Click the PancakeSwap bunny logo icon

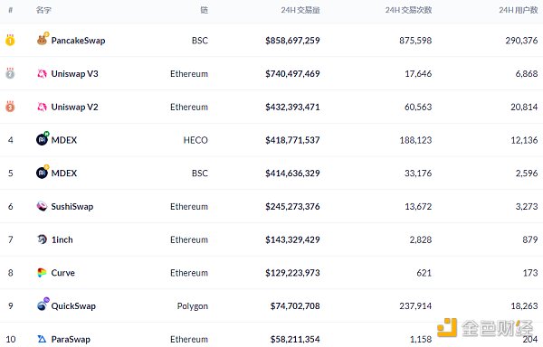pyautogui.click(x=42, y=41)
